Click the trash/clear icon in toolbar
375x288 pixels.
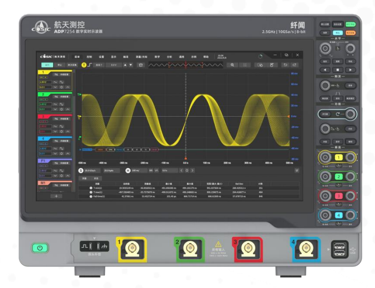click(x=141, y=65)
